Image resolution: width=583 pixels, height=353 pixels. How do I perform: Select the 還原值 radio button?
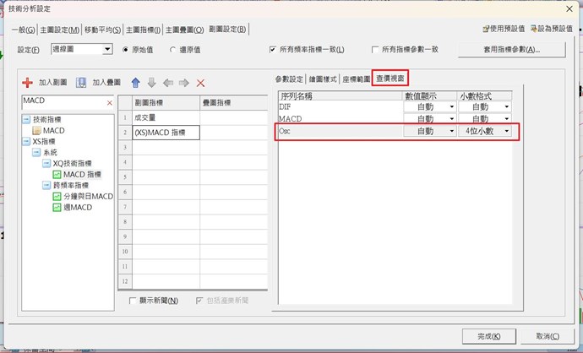click(174, 50)
